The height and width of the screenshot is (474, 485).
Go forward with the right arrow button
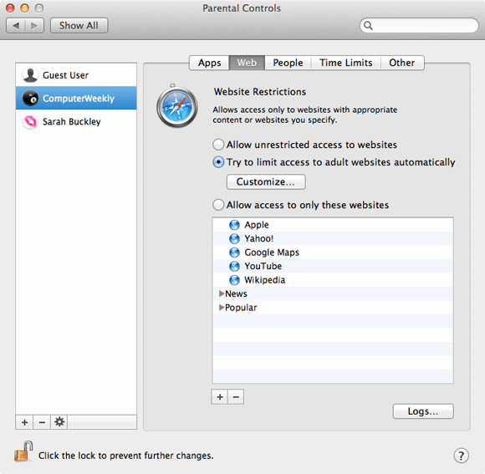point(34,25)
